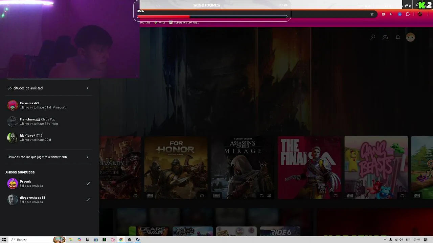433x243 pixels.
Task: Open the red fast-forward browser extension
Action: click(x=383, y=14)
